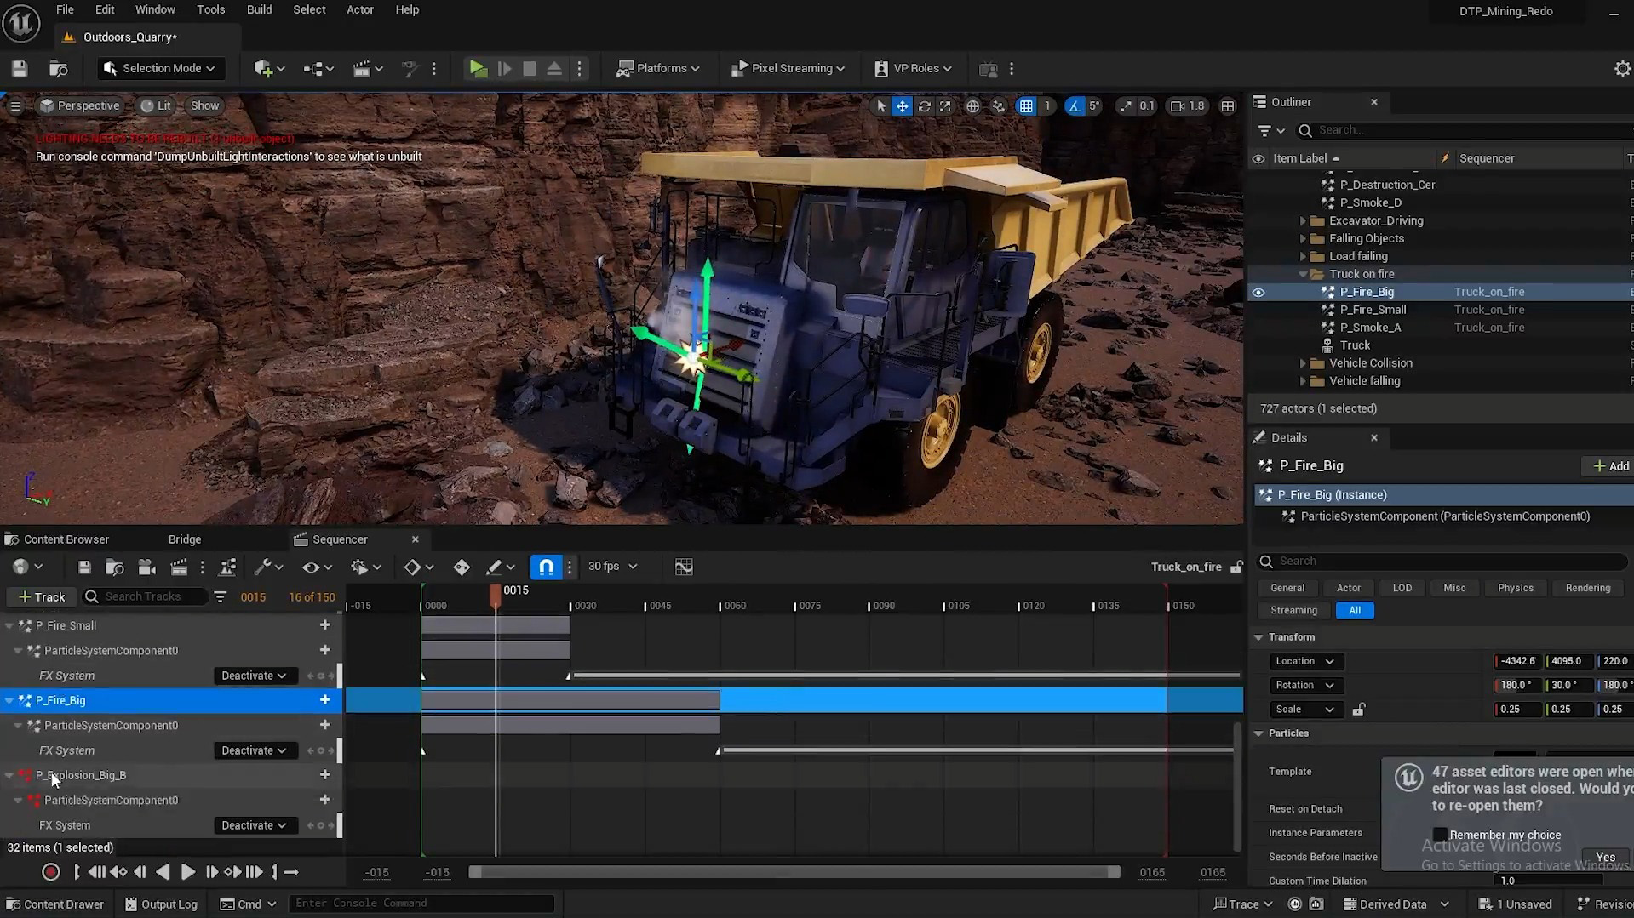Open the Sequencer curve editor icon
Image resolution: width=1634 pixels, height=918 pixels.
683,567
